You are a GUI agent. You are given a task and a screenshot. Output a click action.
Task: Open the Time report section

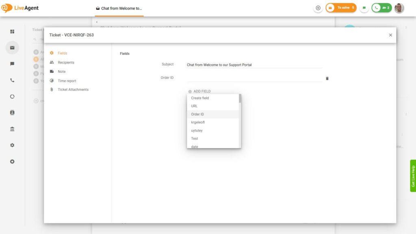67,81
